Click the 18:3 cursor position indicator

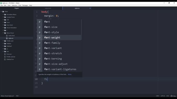coord(17,96)
